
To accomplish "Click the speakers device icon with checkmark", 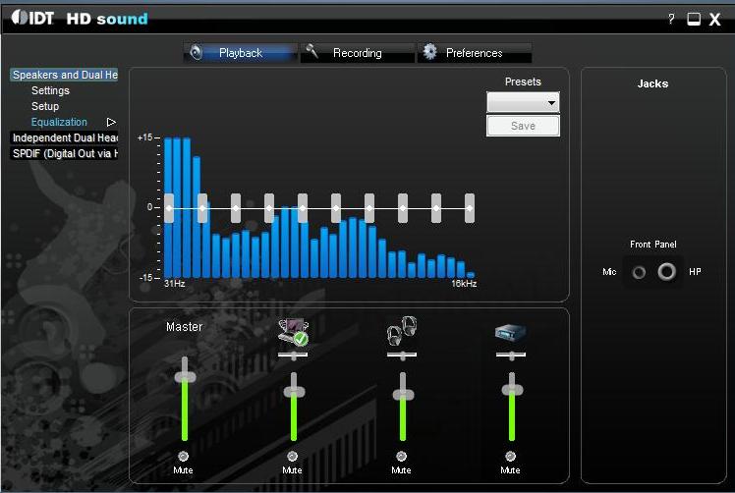I will tap(293, 332).
